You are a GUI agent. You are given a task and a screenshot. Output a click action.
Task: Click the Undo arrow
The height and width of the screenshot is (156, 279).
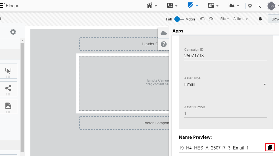[x=202, y=19]
